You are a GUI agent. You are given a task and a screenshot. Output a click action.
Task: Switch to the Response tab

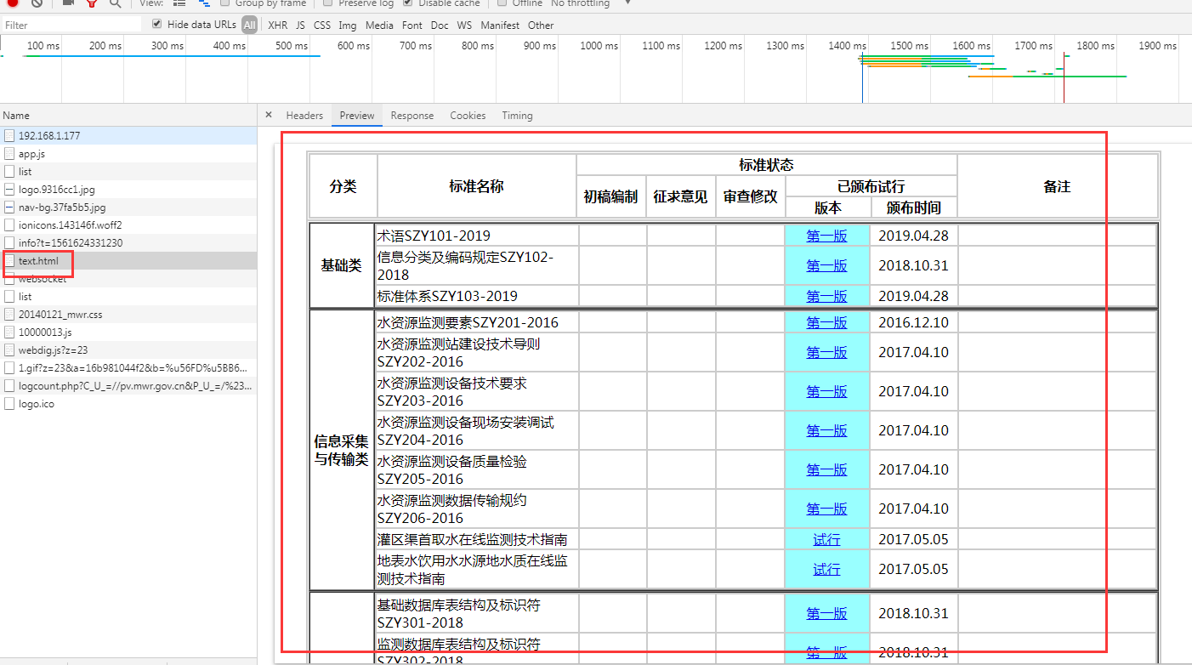click(412, 115)
